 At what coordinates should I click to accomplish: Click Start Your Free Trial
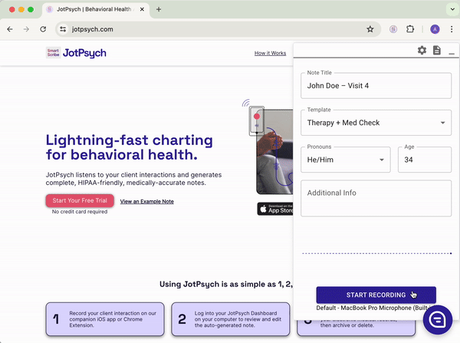(80, 200)
